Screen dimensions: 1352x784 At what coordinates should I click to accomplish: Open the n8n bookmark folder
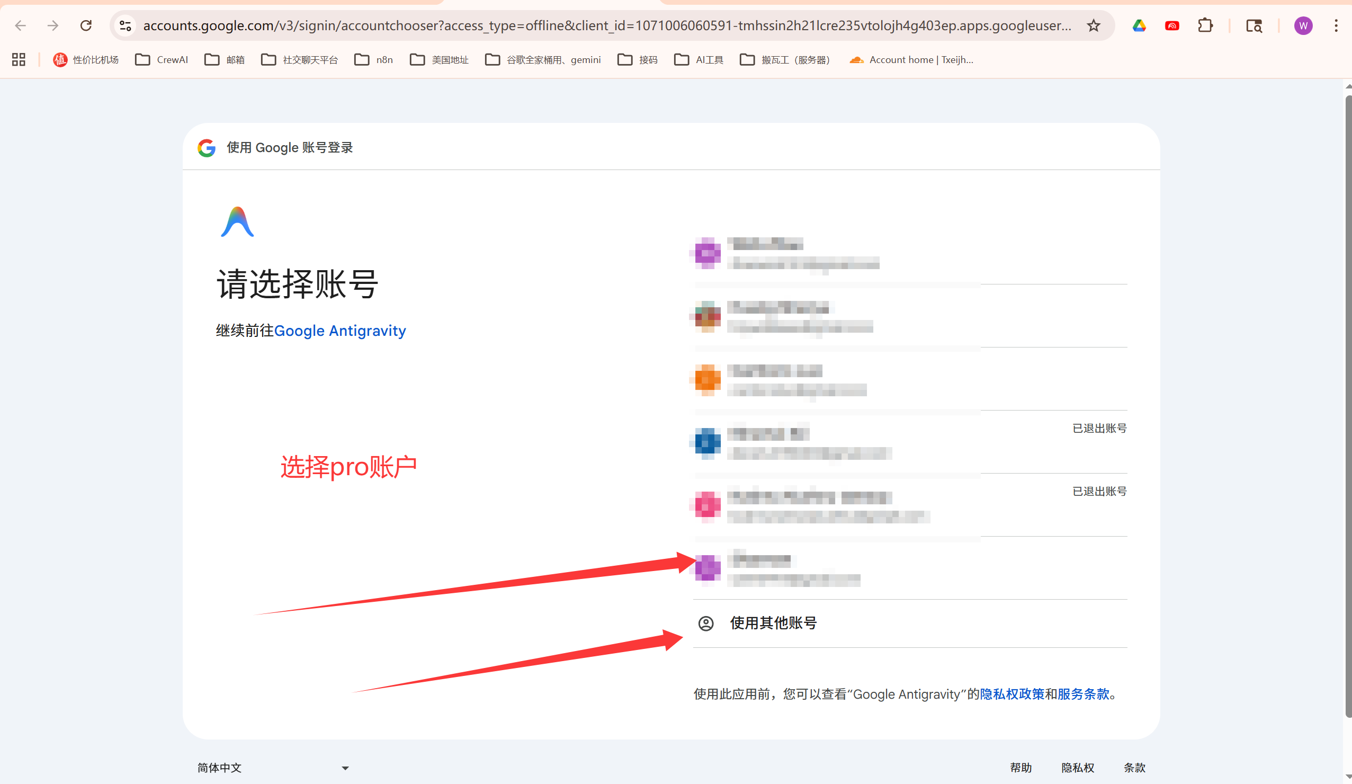point(374,59)
